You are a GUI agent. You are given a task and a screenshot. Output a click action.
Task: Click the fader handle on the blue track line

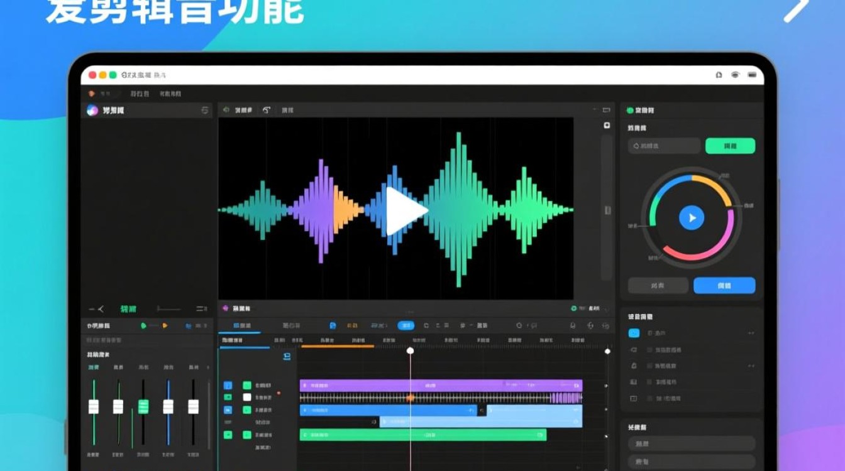pyautogui.click(x=168, y=406)
